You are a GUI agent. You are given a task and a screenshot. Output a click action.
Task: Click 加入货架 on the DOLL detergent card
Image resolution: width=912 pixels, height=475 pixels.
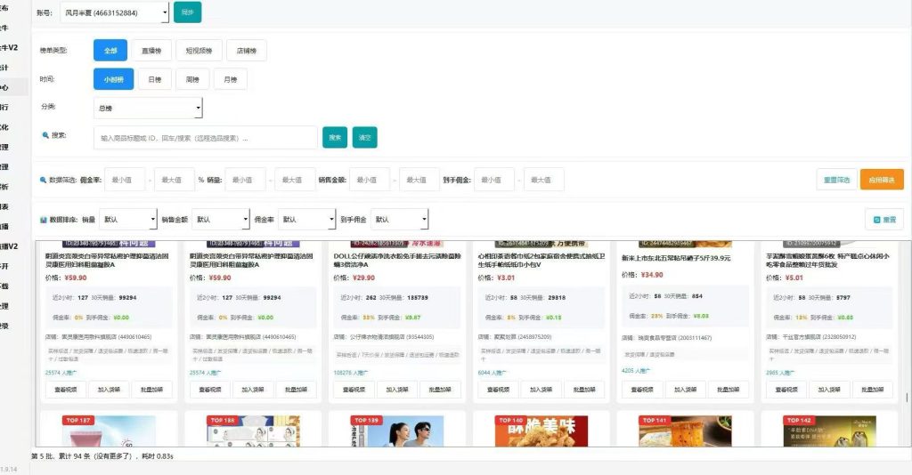397,390
